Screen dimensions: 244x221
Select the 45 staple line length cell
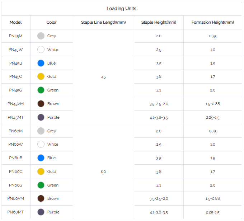(103, 77)
